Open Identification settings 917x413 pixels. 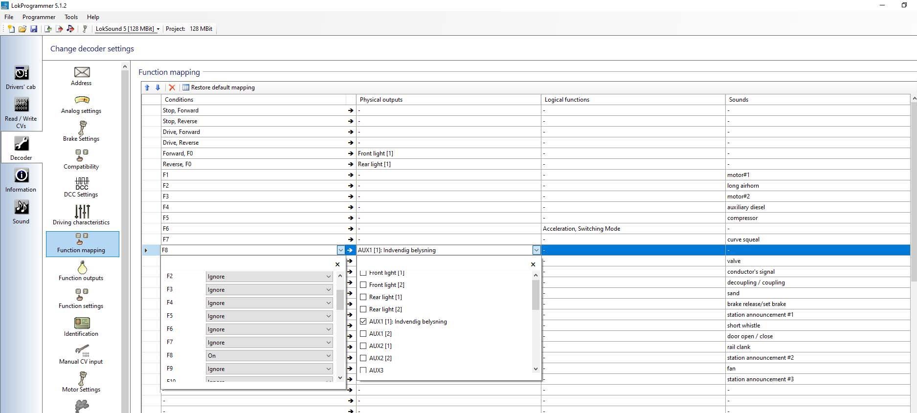[x=82, y=327]
